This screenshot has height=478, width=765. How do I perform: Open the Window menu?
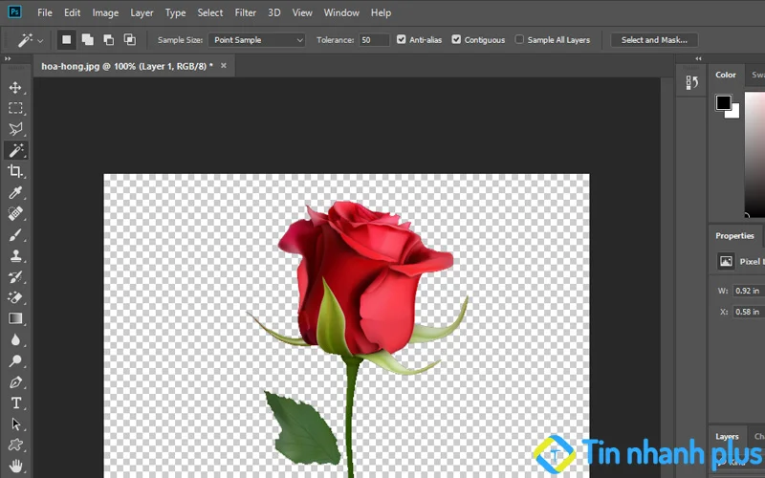tap(341, 12)
